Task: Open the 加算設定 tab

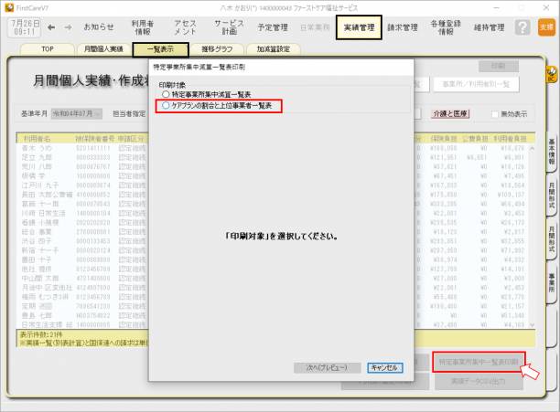Action: [x=273, y=48]
